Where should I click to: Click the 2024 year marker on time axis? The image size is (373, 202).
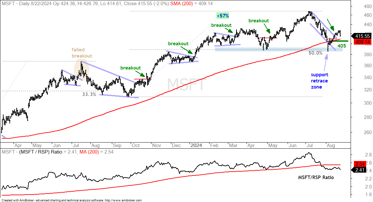tap(196, 145)
